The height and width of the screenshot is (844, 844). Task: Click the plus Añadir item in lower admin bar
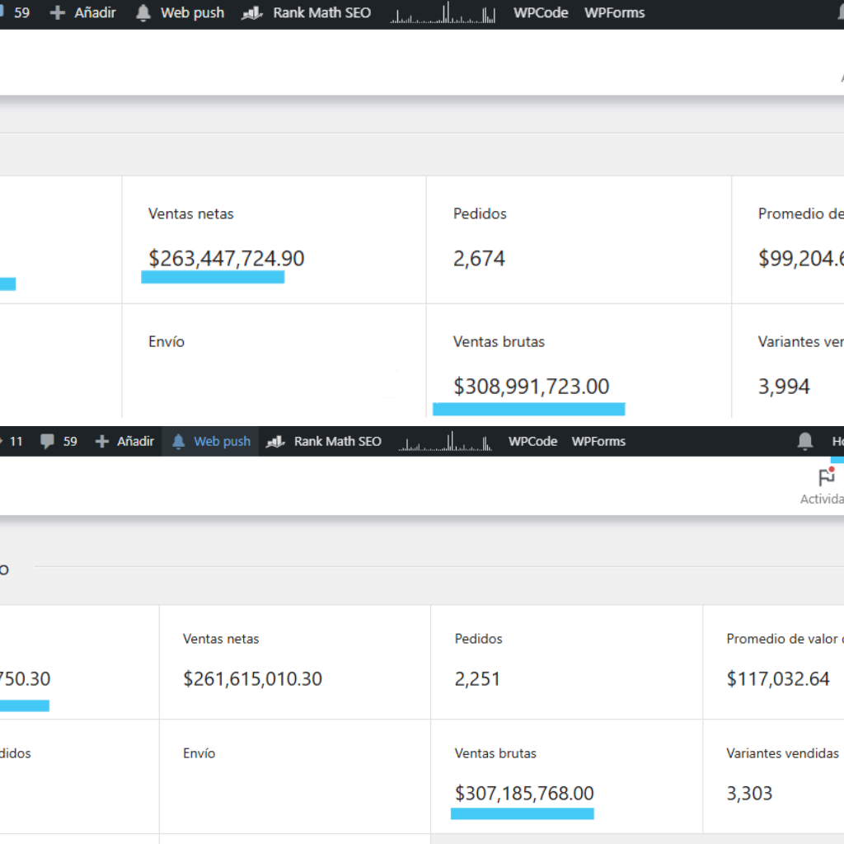click(124, 442)
